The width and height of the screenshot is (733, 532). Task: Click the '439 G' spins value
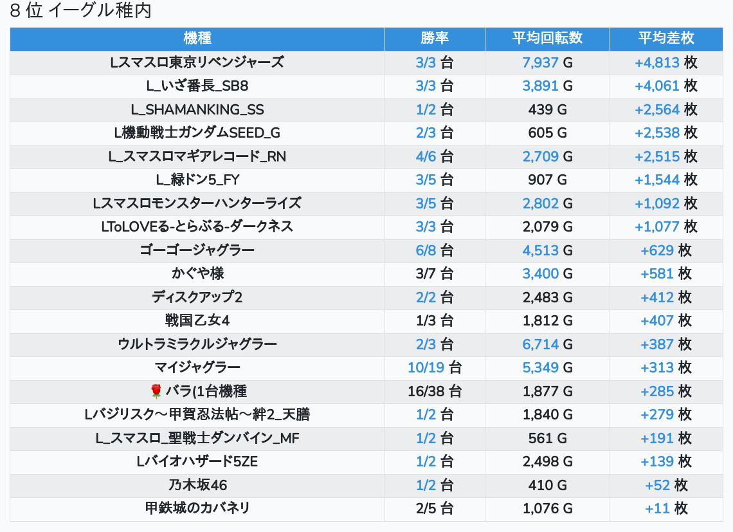547,109
